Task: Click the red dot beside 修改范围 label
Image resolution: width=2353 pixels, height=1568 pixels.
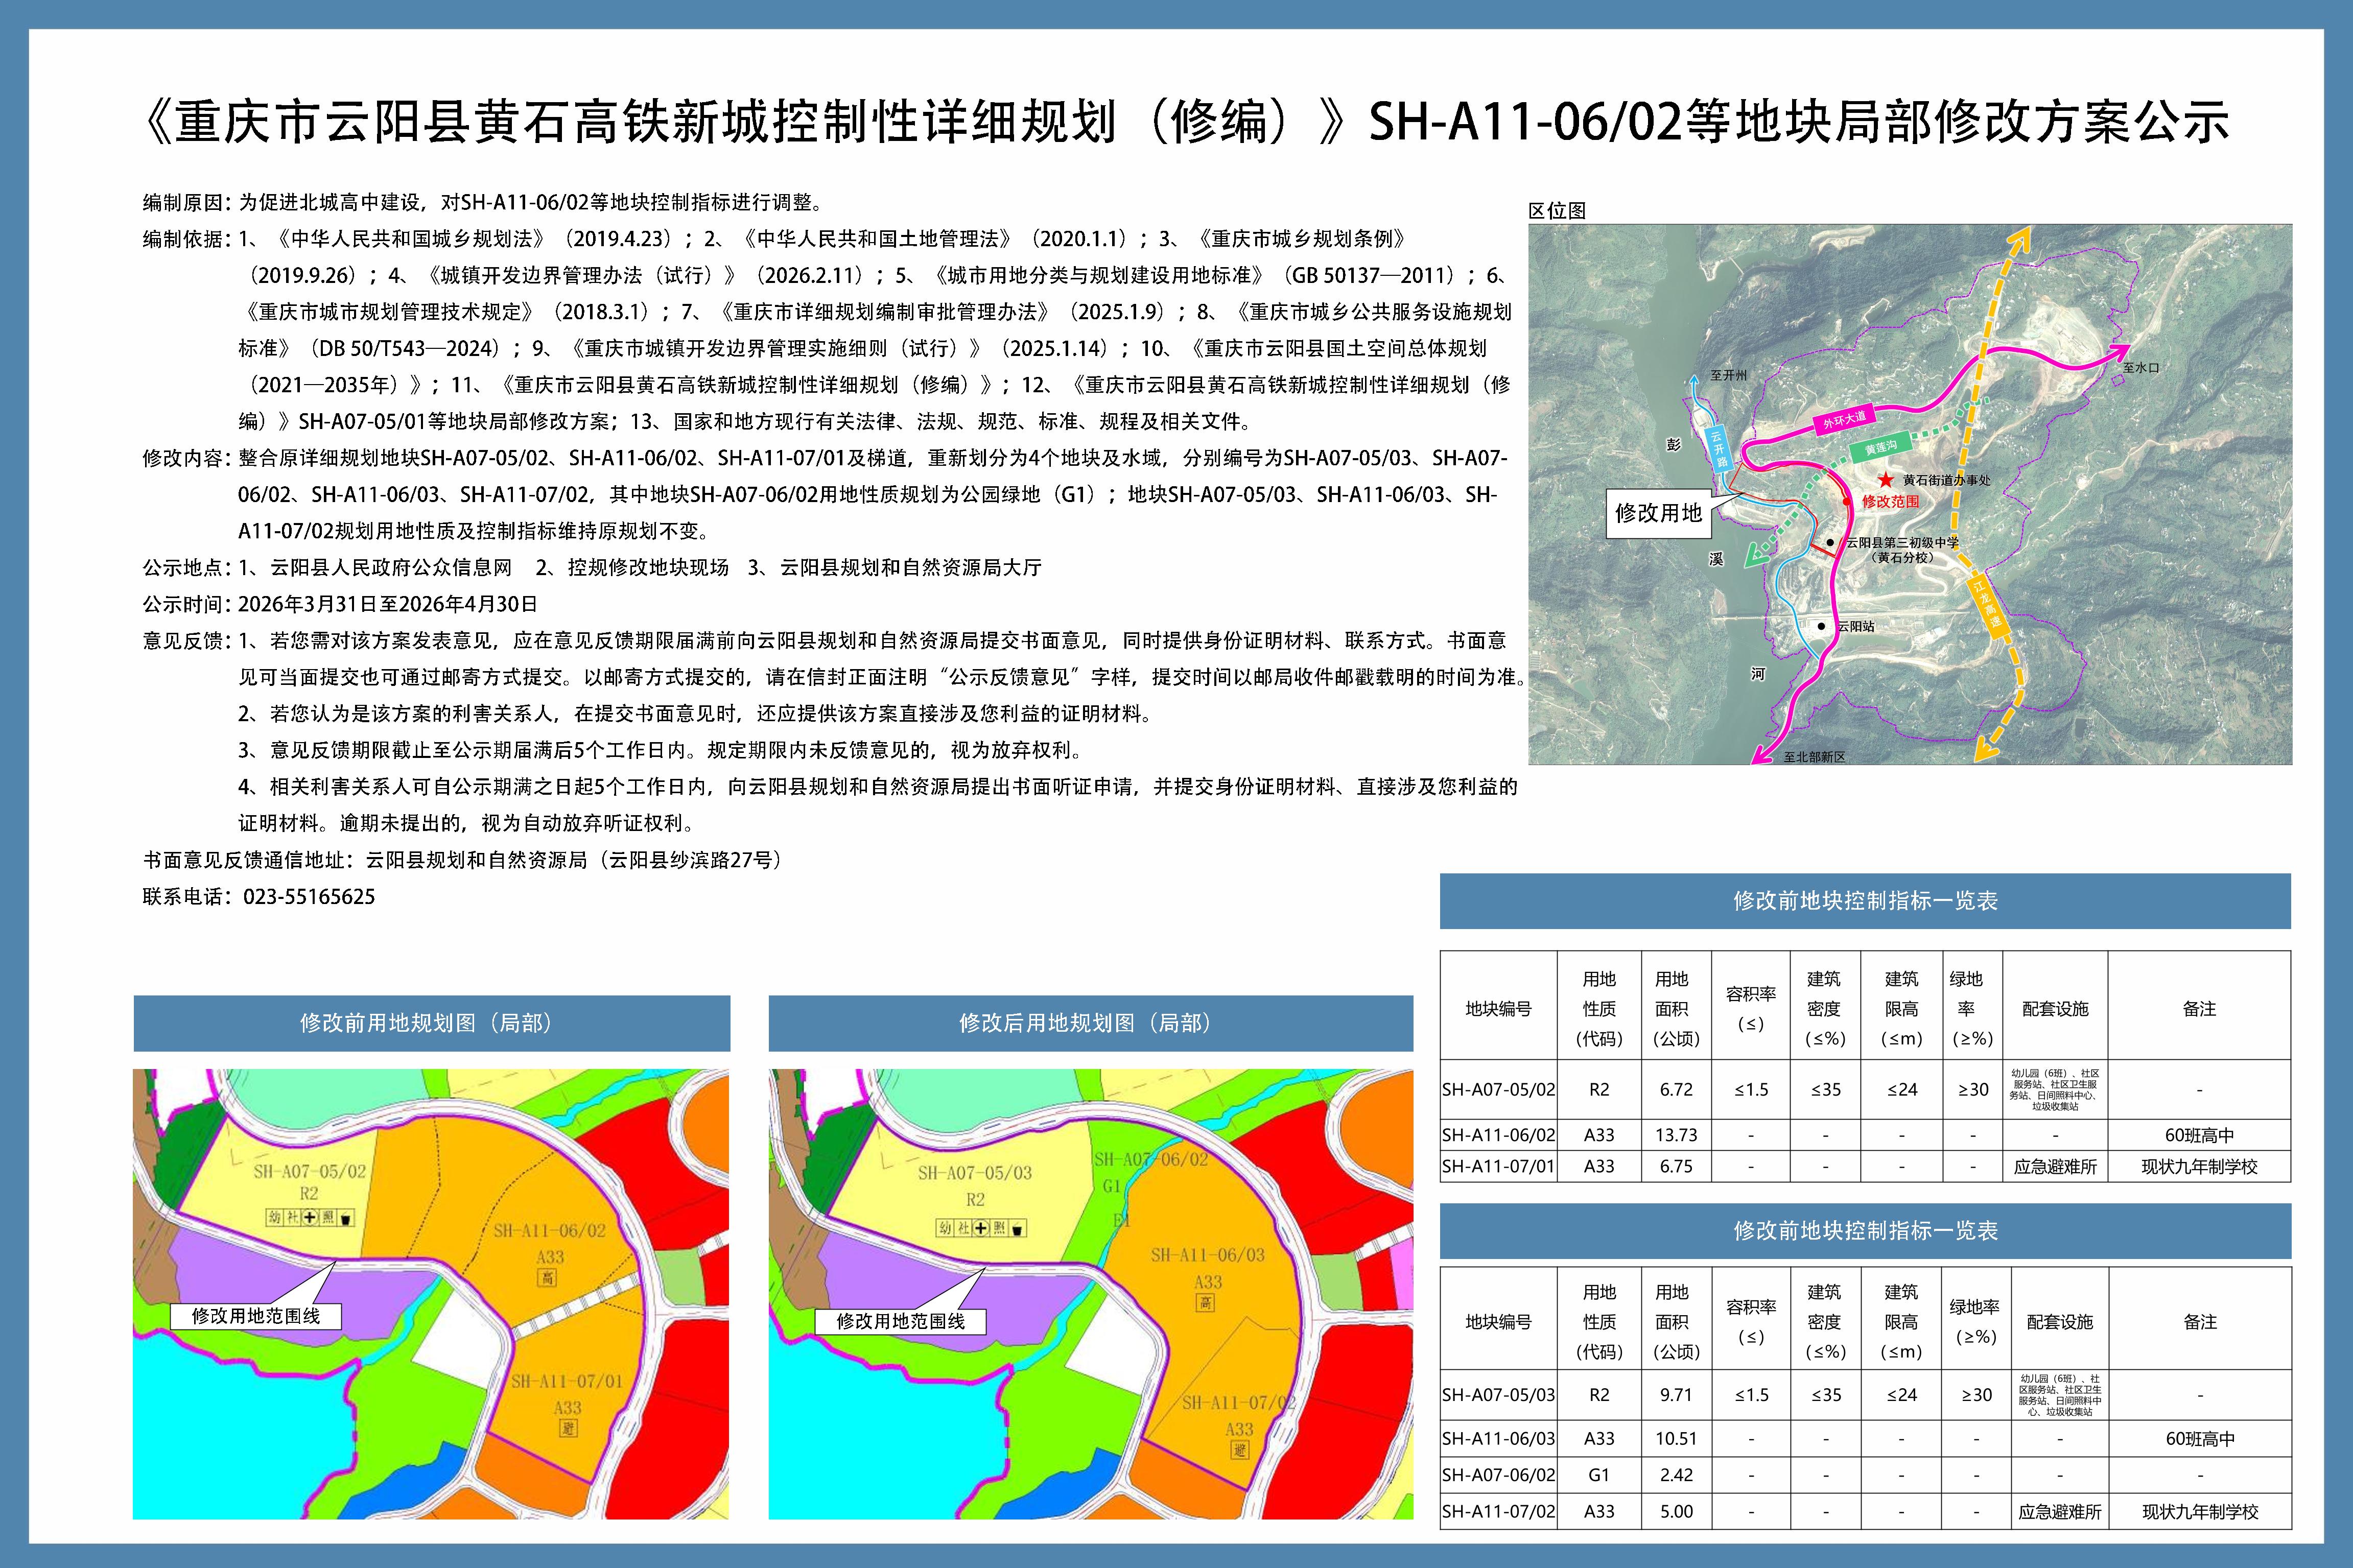Action: [x=1846, y=501]
